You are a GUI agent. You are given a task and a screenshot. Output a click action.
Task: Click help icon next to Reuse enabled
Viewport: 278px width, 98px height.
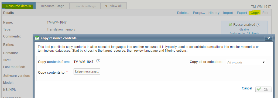click(x=258, y=25)
